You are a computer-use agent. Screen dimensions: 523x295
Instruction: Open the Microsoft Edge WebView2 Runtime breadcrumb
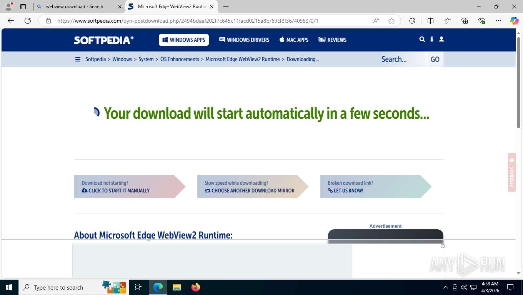(x=243, y=59)
